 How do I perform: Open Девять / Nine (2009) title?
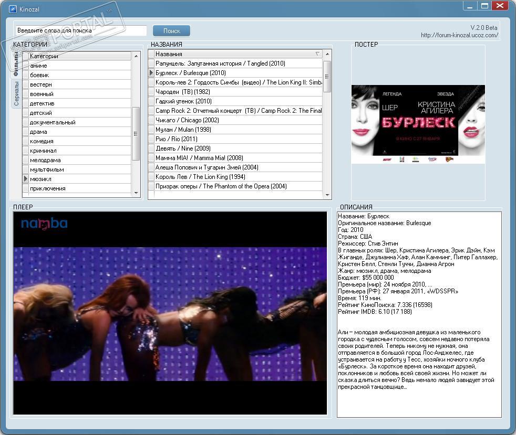coord(238,148)
